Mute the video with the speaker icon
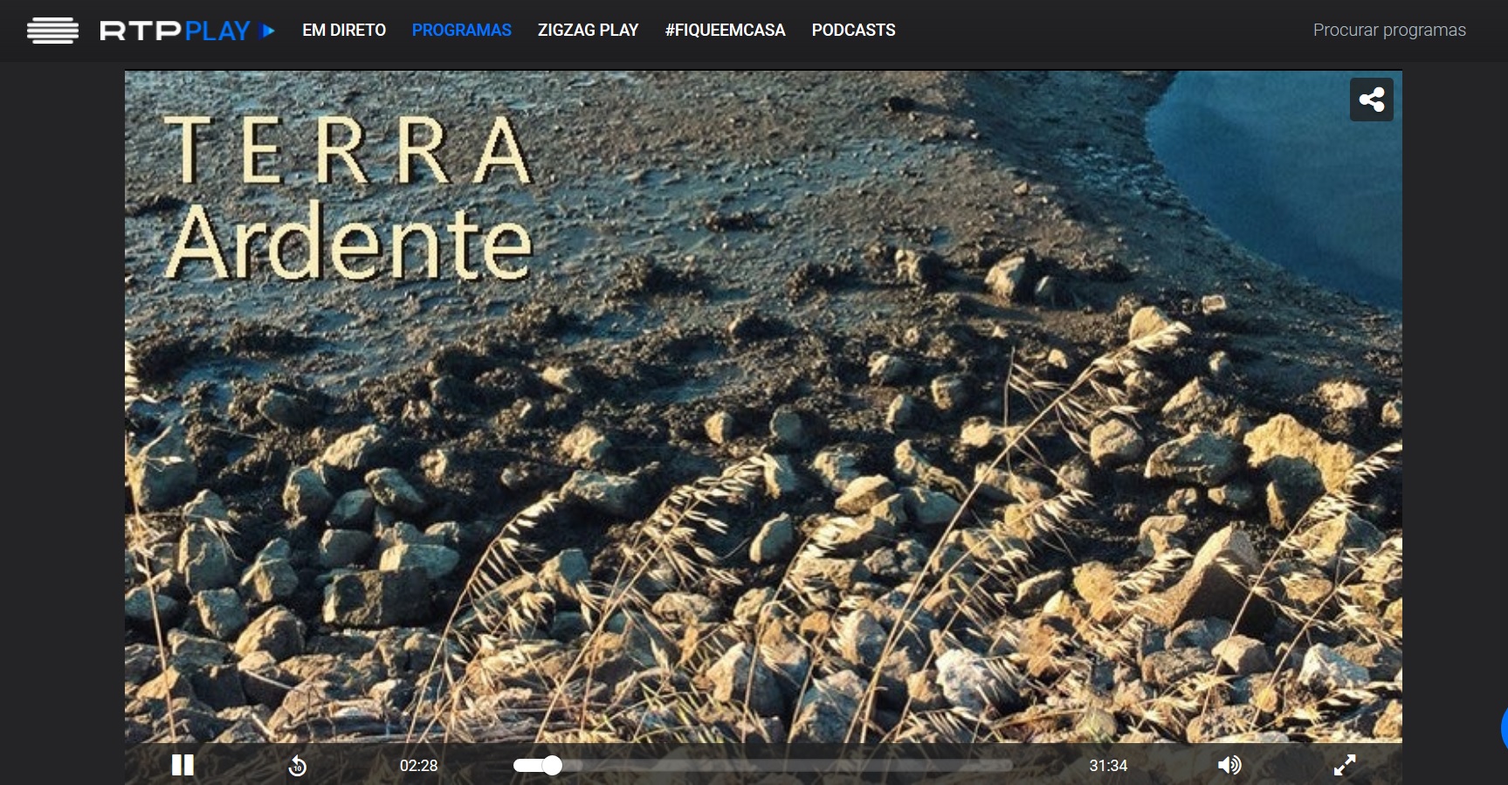This screenshot has width=1508, height=785. tap(1229, 765)
